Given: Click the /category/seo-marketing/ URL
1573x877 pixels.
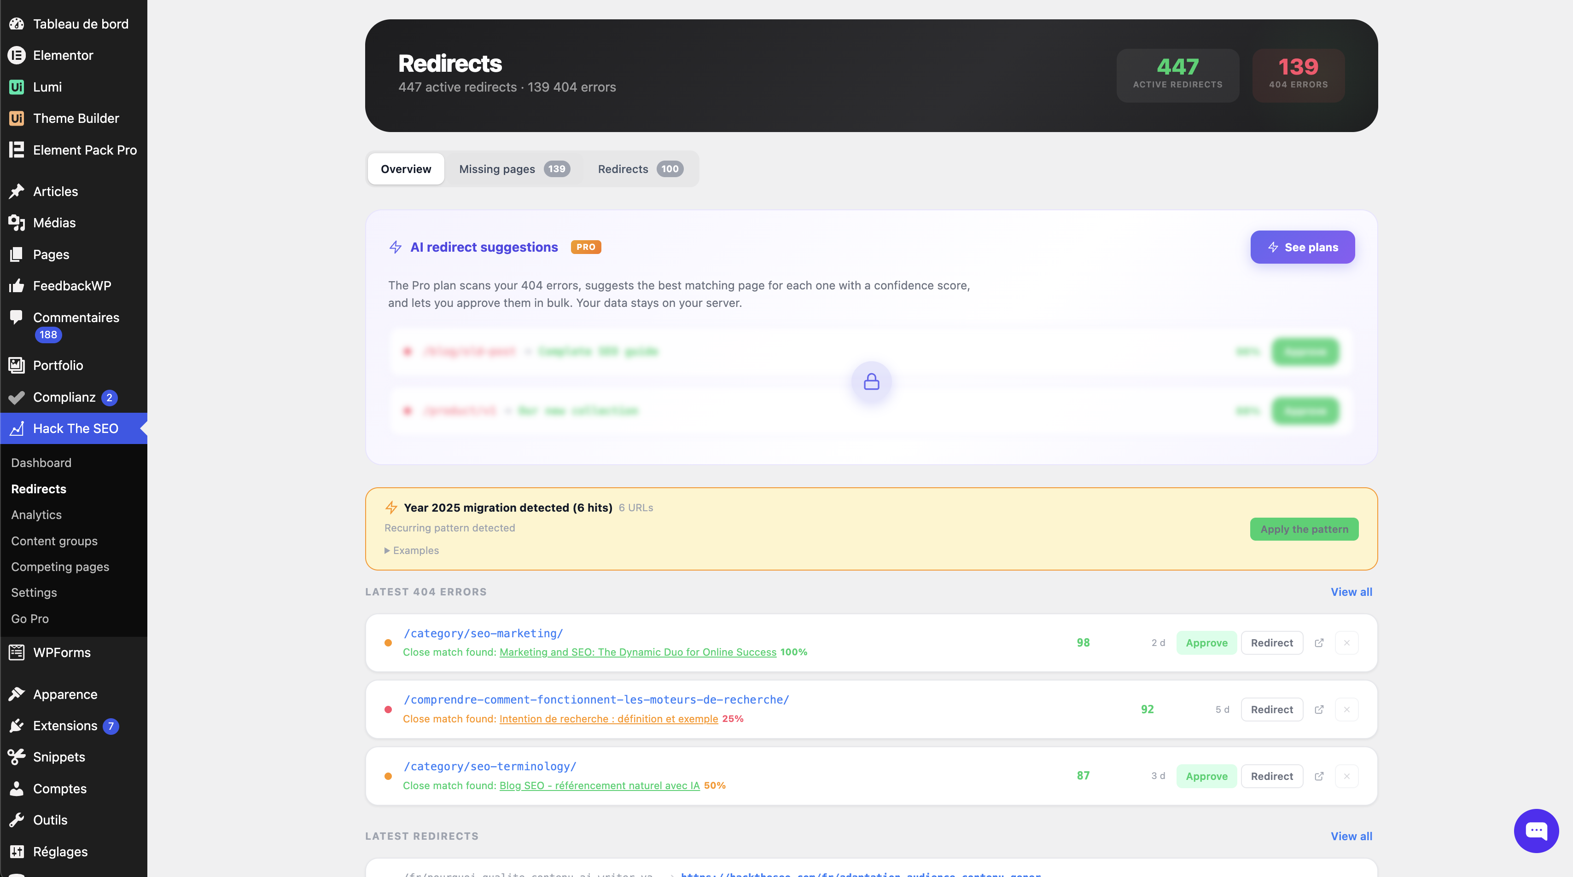Looking at the screenshot, I should [483, 634].
